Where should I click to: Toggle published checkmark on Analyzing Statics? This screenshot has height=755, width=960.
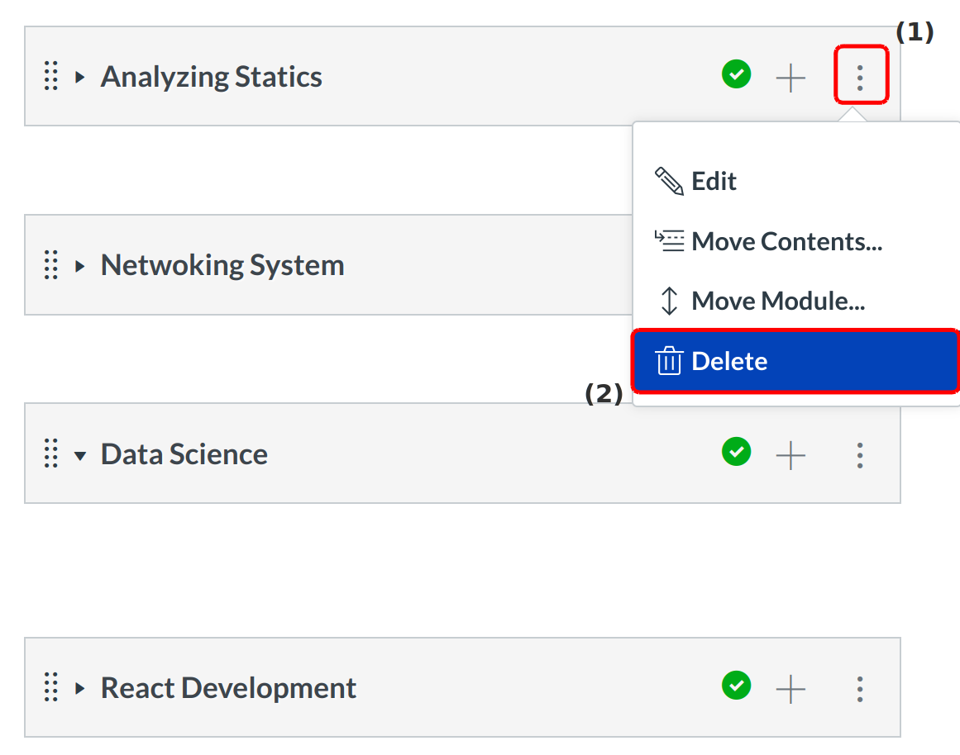[736, 76]
